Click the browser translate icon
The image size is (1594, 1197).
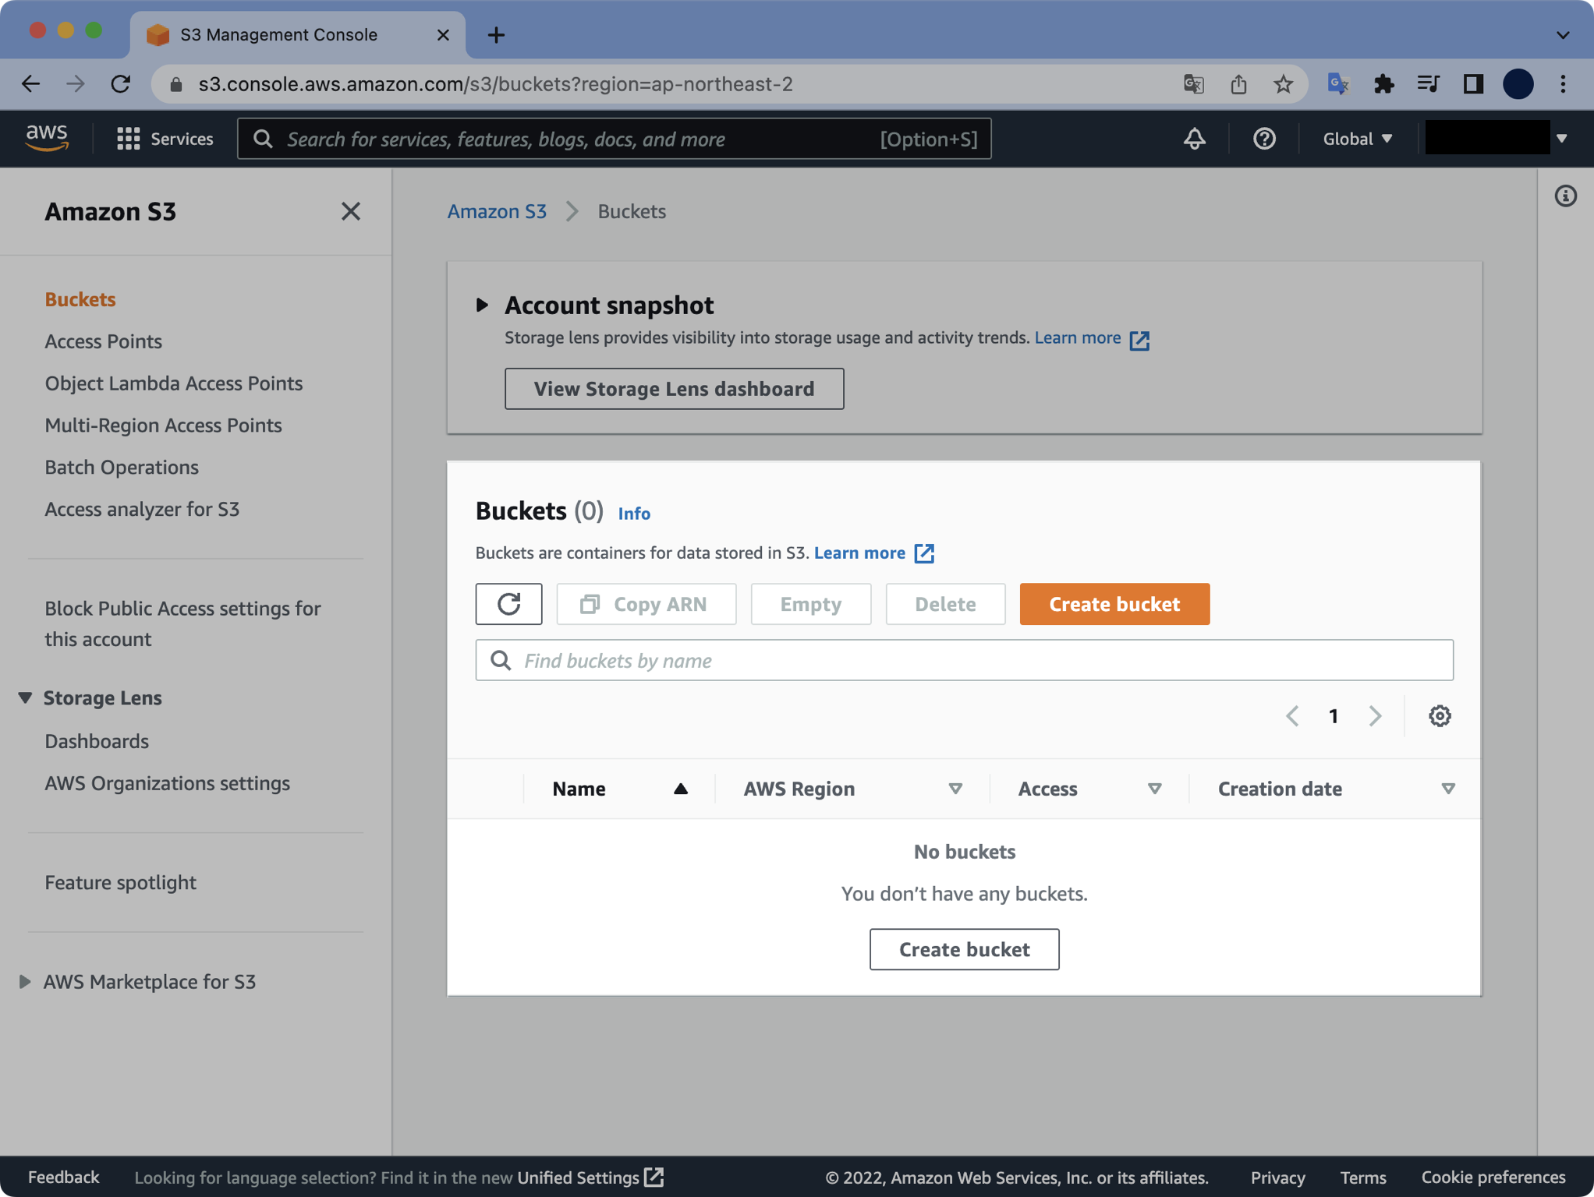pyautogui.click(x=1195, y=84)
